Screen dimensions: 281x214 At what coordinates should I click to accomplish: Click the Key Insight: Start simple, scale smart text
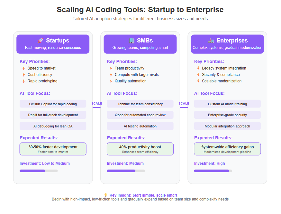tap(143, 195)
